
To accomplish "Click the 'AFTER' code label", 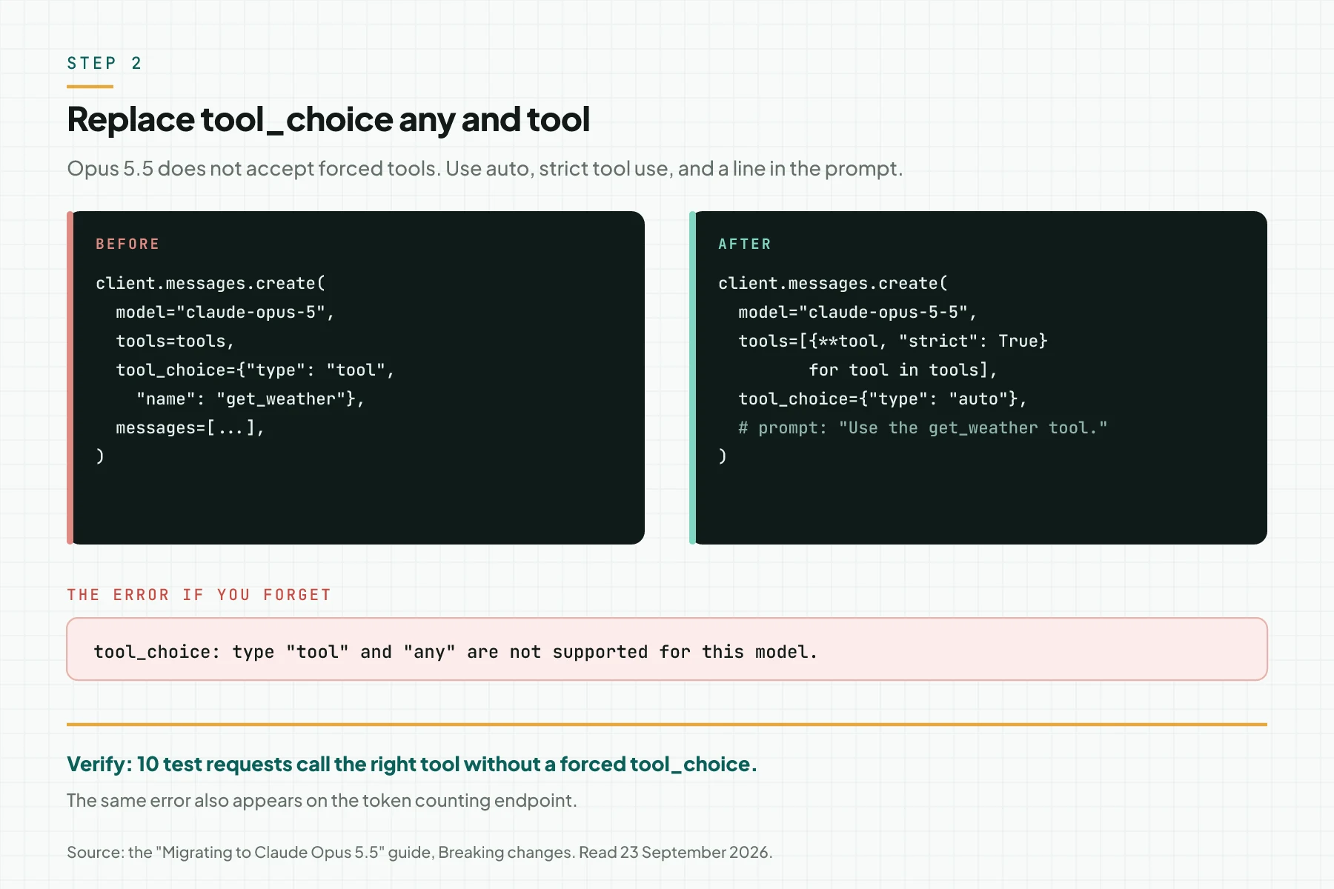I will pyautogui.click(x=745, y=244).
